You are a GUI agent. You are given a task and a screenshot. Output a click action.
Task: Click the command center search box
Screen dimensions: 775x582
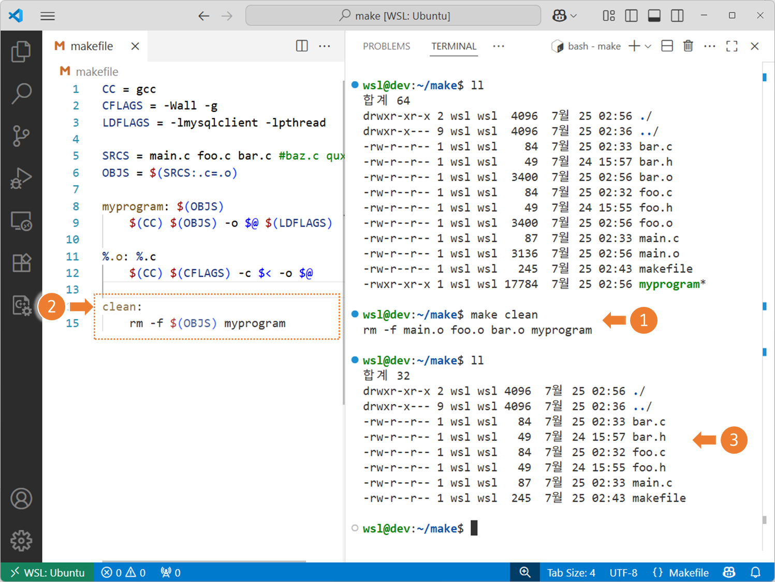tap(393, 16)
